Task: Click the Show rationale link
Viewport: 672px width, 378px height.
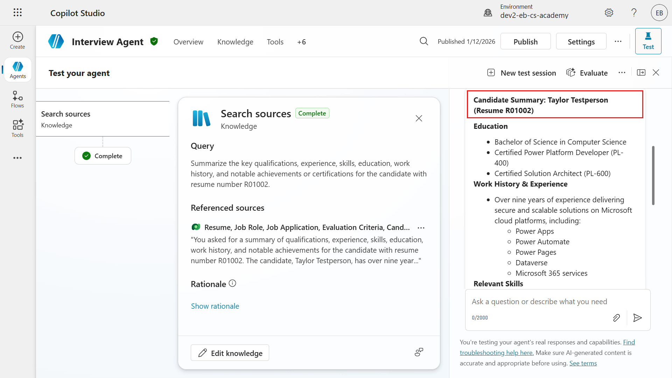Action: click(x=215, y=306)
